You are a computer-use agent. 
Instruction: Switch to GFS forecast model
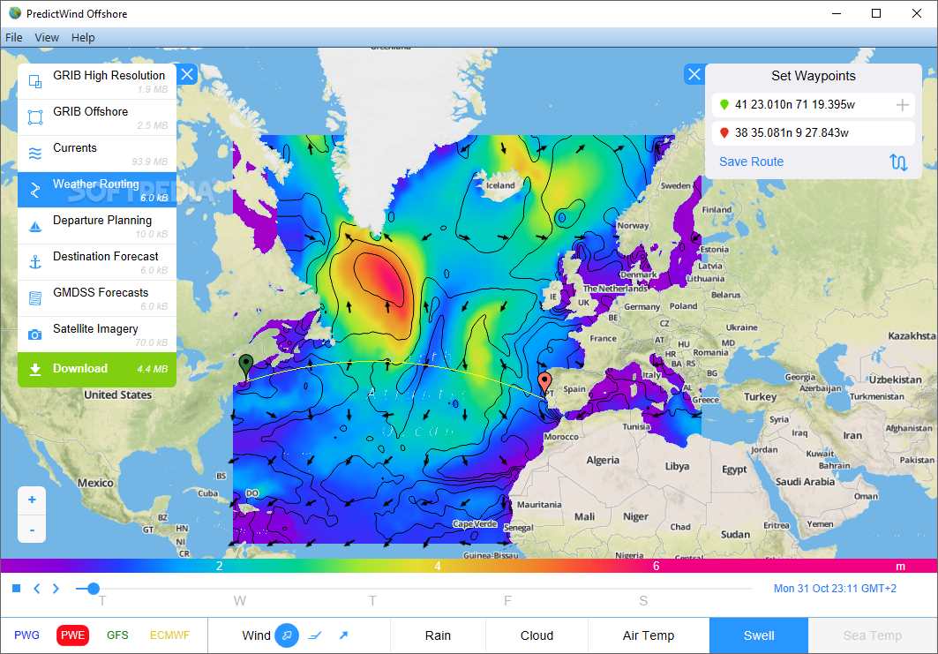117,635
